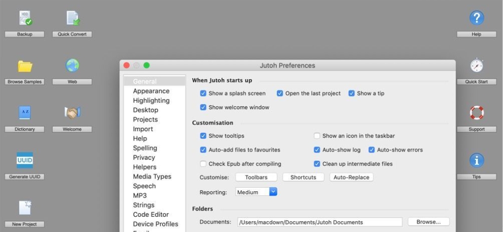Open the Support lifebuoy icon
Viewport: 503px width, 232px height.
pos(477,113)
